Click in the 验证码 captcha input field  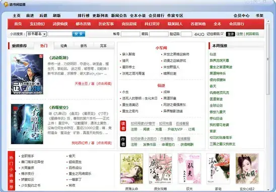pyautogui.click(x=186, y=34)
